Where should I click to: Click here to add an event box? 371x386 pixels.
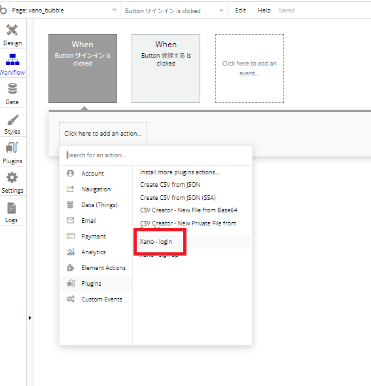point(249,68)
